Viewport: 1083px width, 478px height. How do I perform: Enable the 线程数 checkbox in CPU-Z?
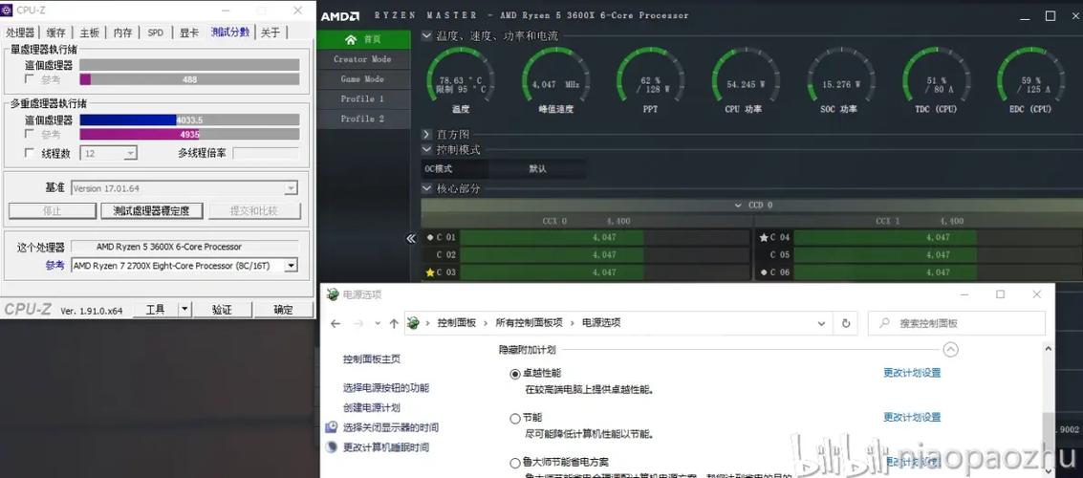(29, 153)
